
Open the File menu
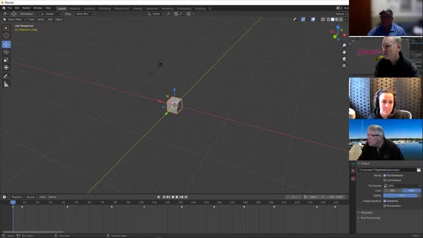click(9, 9)
